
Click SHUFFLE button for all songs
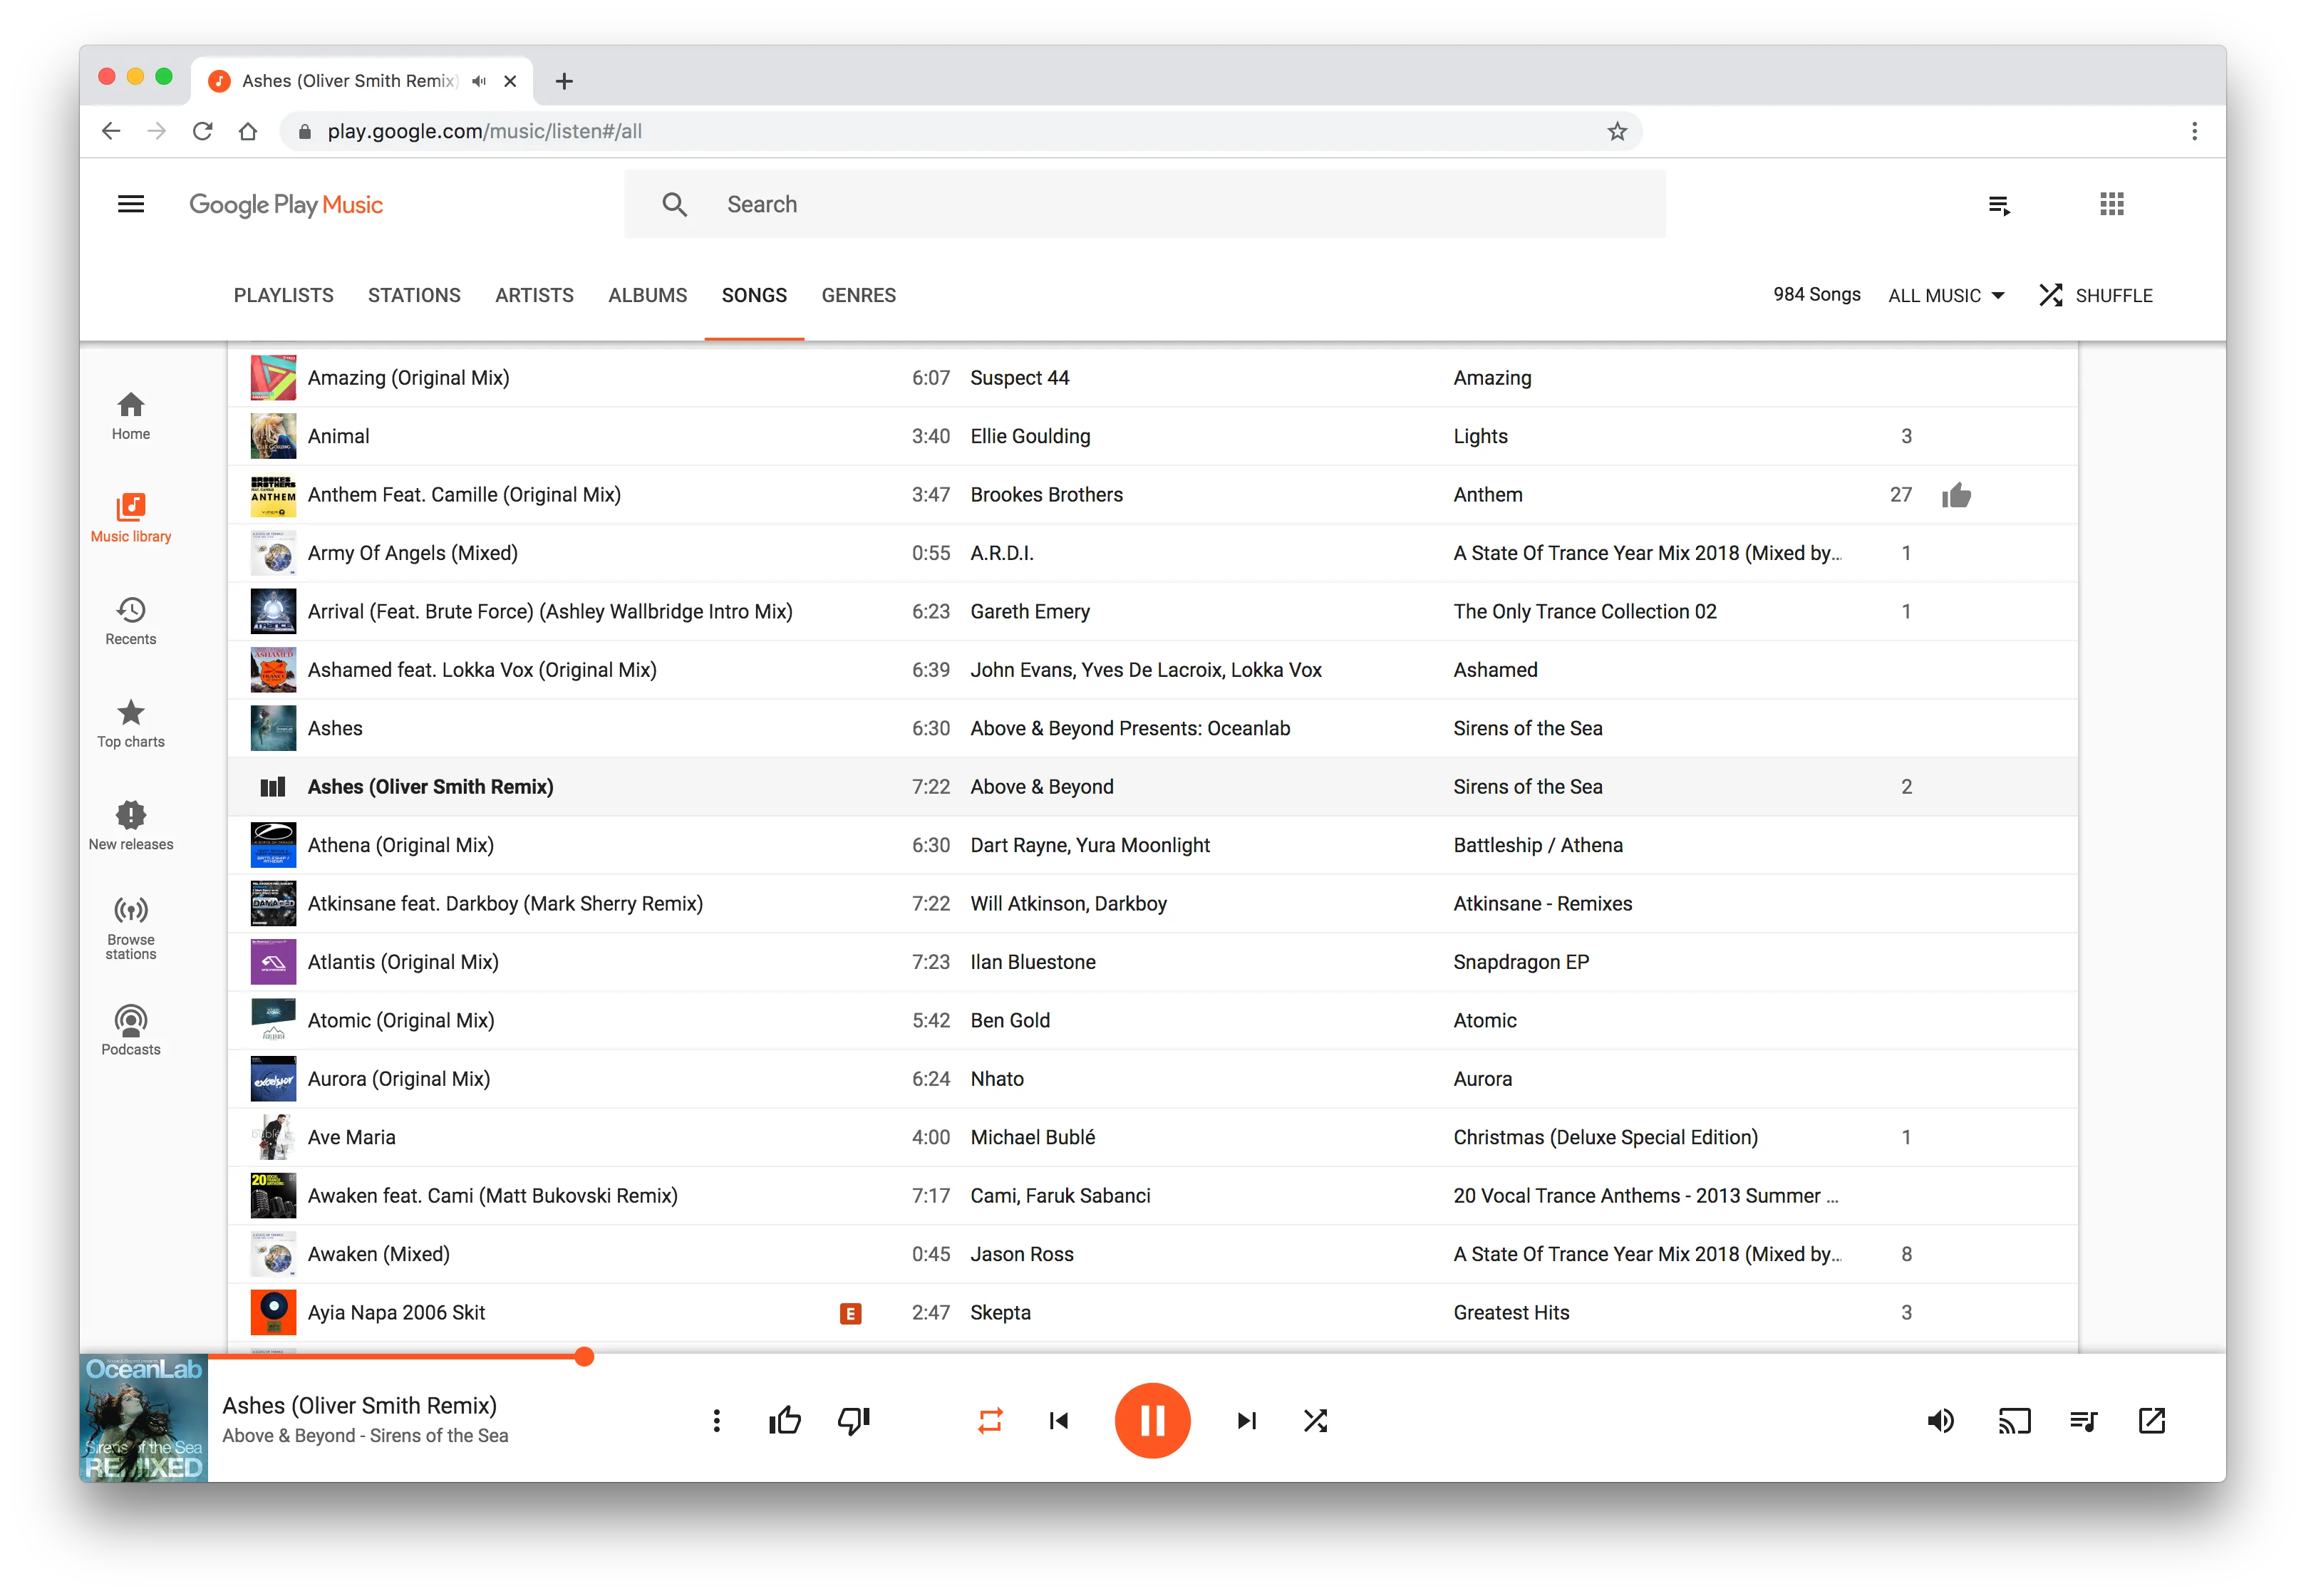pyautogui.click(x=2096, y=295)
